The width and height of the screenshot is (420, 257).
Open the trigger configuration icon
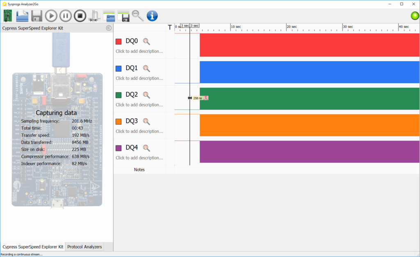coord(94,16)
